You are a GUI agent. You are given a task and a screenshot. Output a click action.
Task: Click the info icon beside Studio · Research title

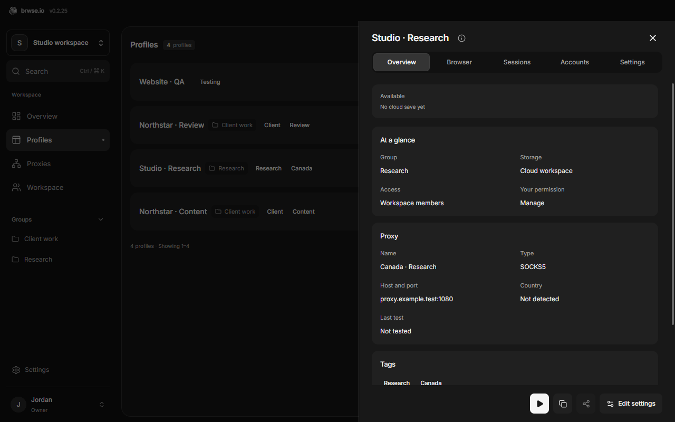coord(462,38)
